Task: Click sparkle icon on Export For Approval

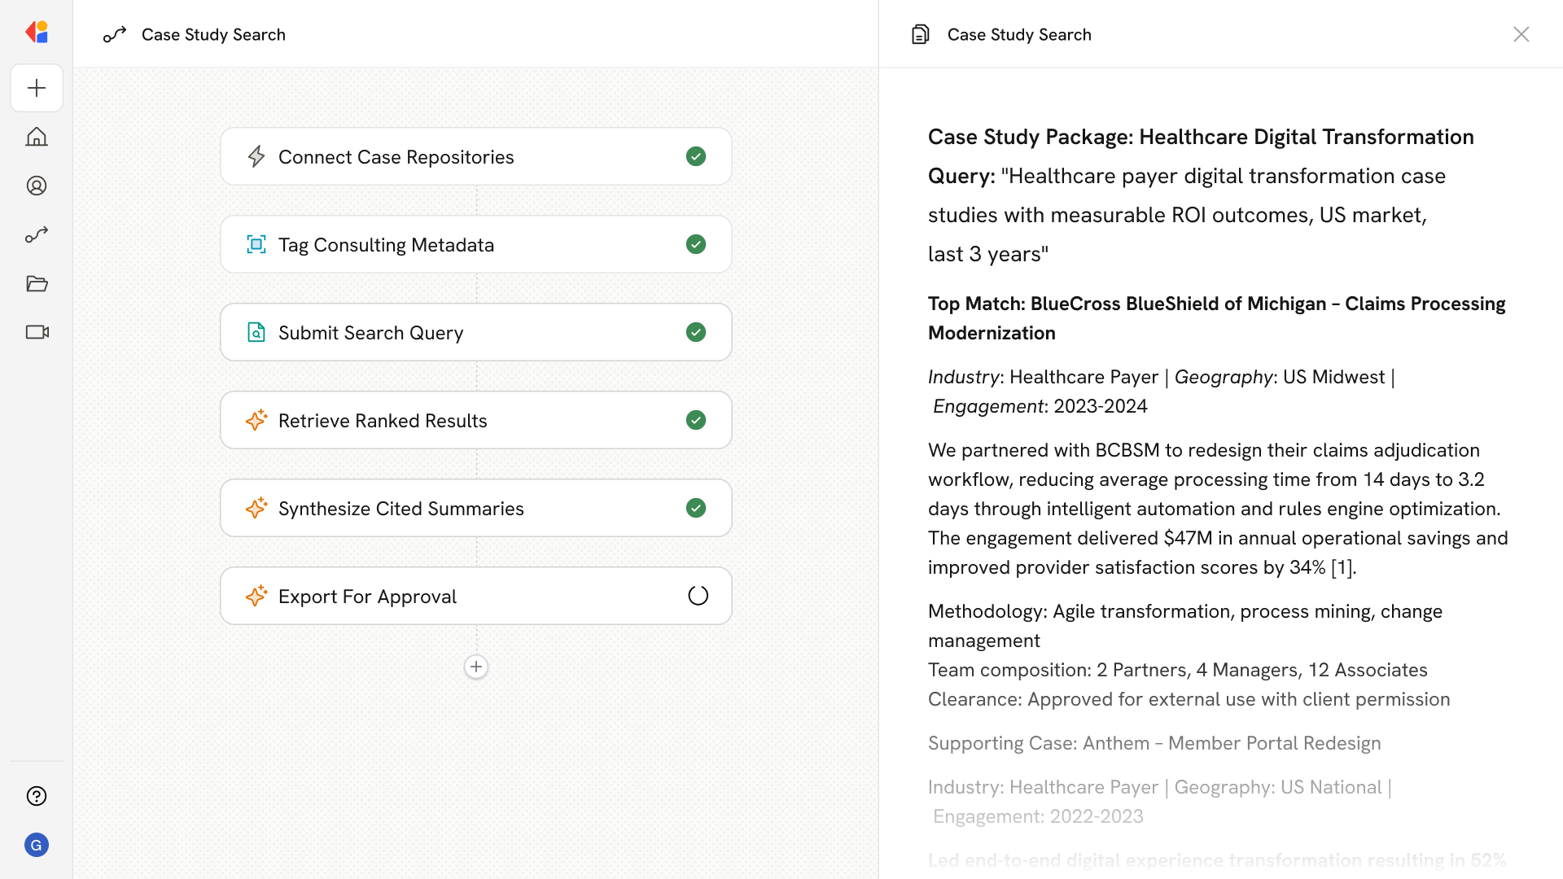Action: (256, 596)
